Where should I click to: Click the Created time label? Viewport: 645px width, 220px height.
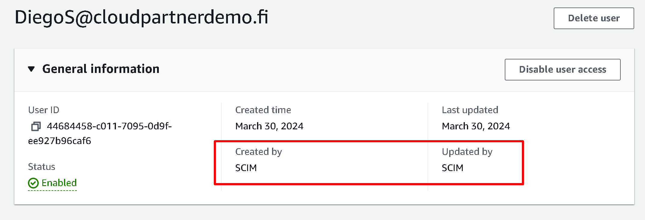click(263, 110)
